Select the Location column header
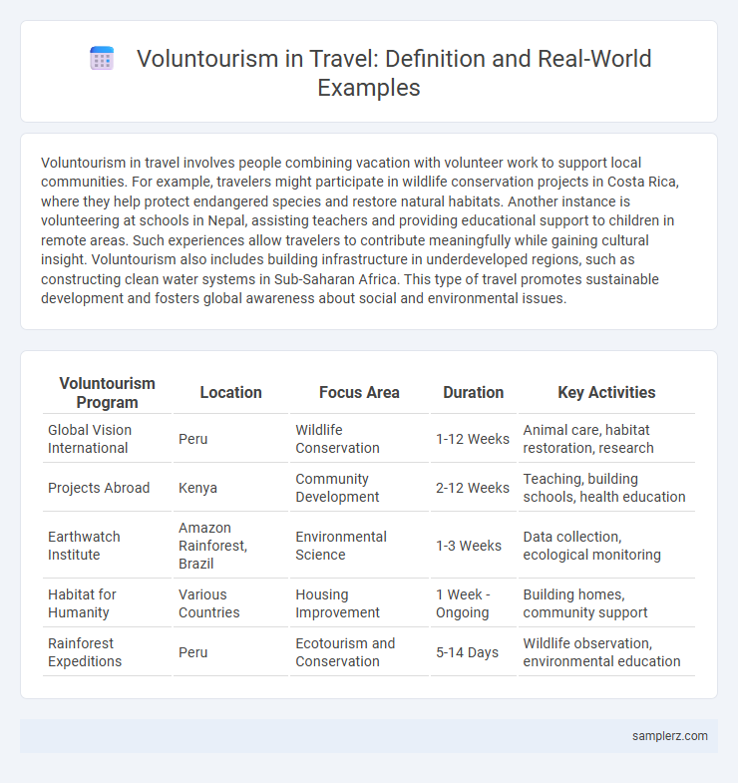Viewport: 738px width, 783px height. pyautogui.click(x=230, y=393)
